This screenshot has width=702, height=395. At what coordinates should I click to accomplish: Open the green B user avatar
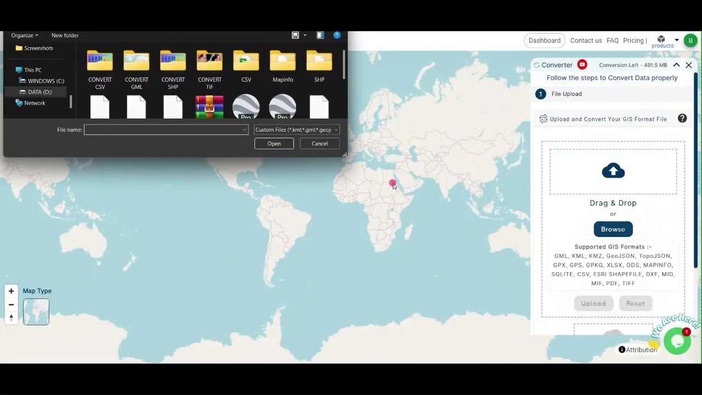coord(690,41)
